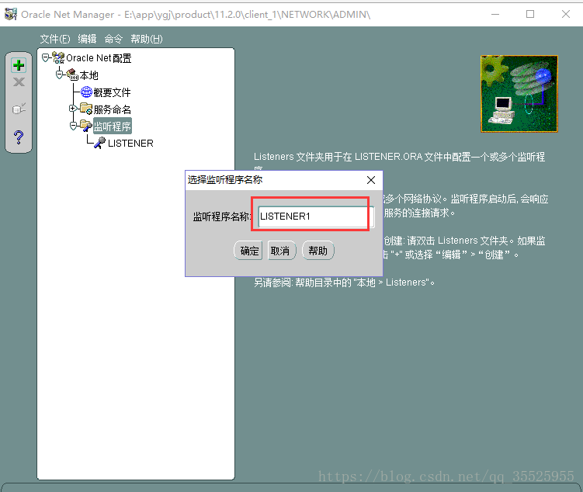This screenshot has width=583, height=492.
Task: Select 本地 in the tree
Action: pyautogui.click(x=88, y=75)
